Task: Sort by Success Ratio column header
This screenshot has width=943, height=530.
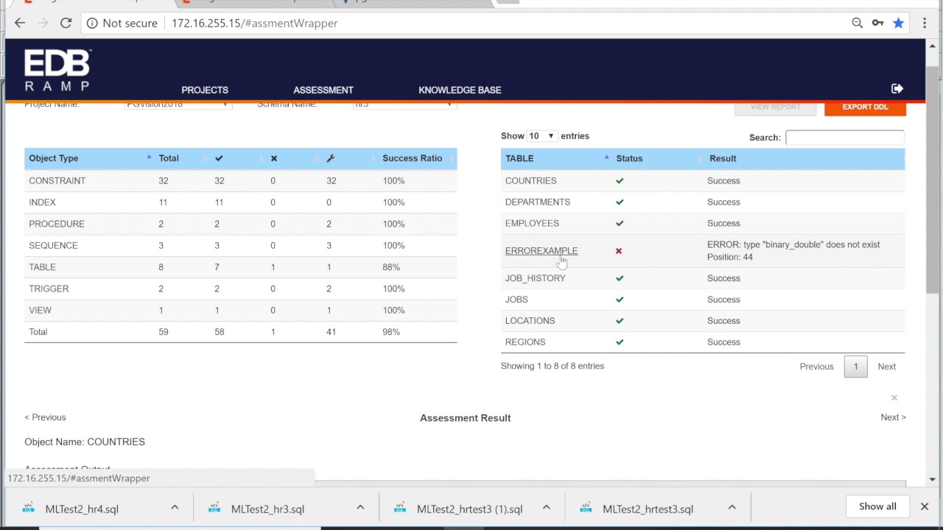Action: [418, 158]
